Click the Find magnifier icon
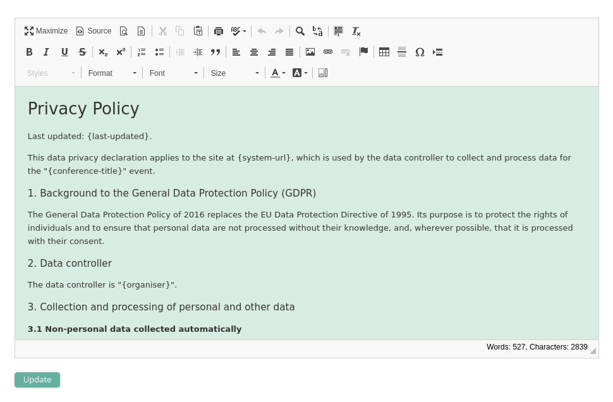 pos(300,31)
